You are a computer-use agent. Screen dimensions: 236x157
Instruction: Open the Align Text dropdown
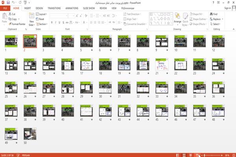tap(130, 19)
